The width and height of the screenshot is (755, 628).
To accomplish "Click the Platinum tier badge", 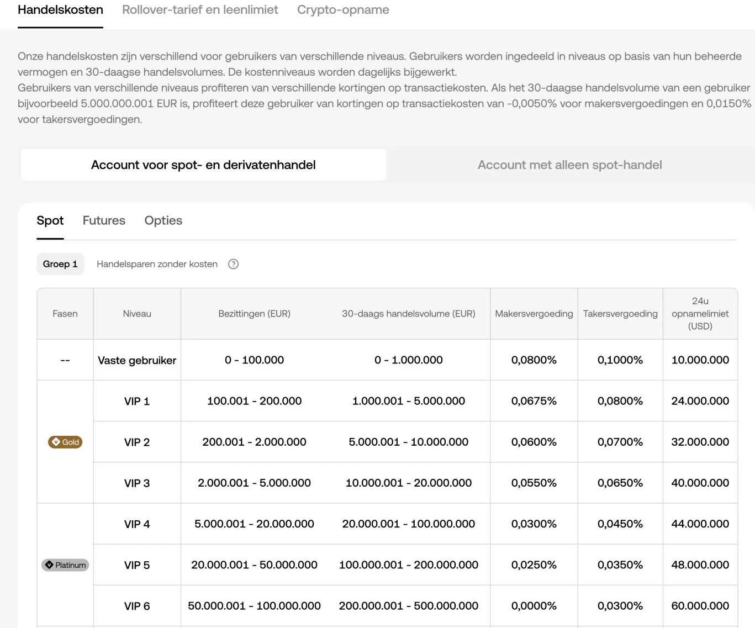I will tap(65, 565).
